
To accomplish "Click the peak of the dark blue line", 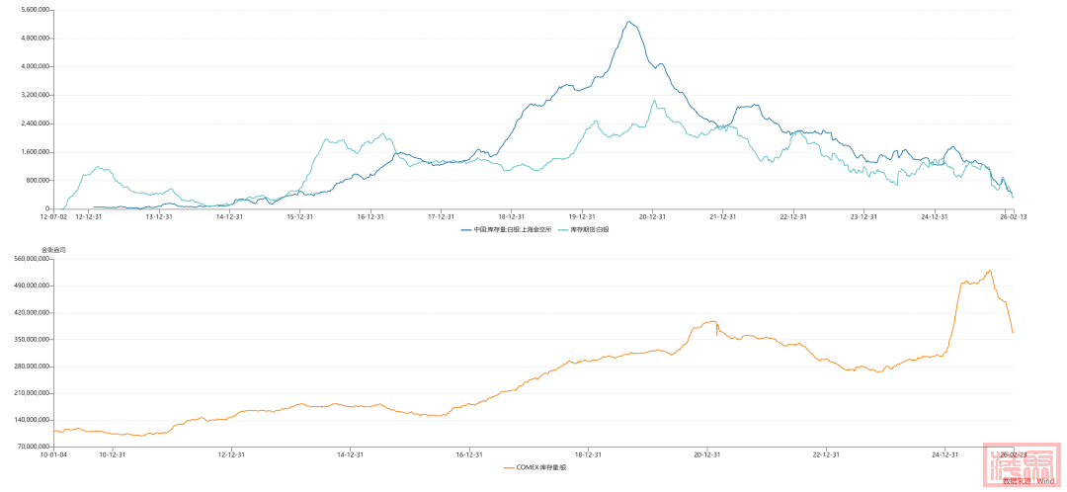I will pos(629,22).
